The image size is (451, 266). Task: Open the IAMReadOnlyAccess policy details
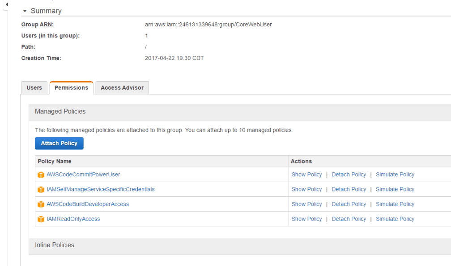[x=73, y=219]
